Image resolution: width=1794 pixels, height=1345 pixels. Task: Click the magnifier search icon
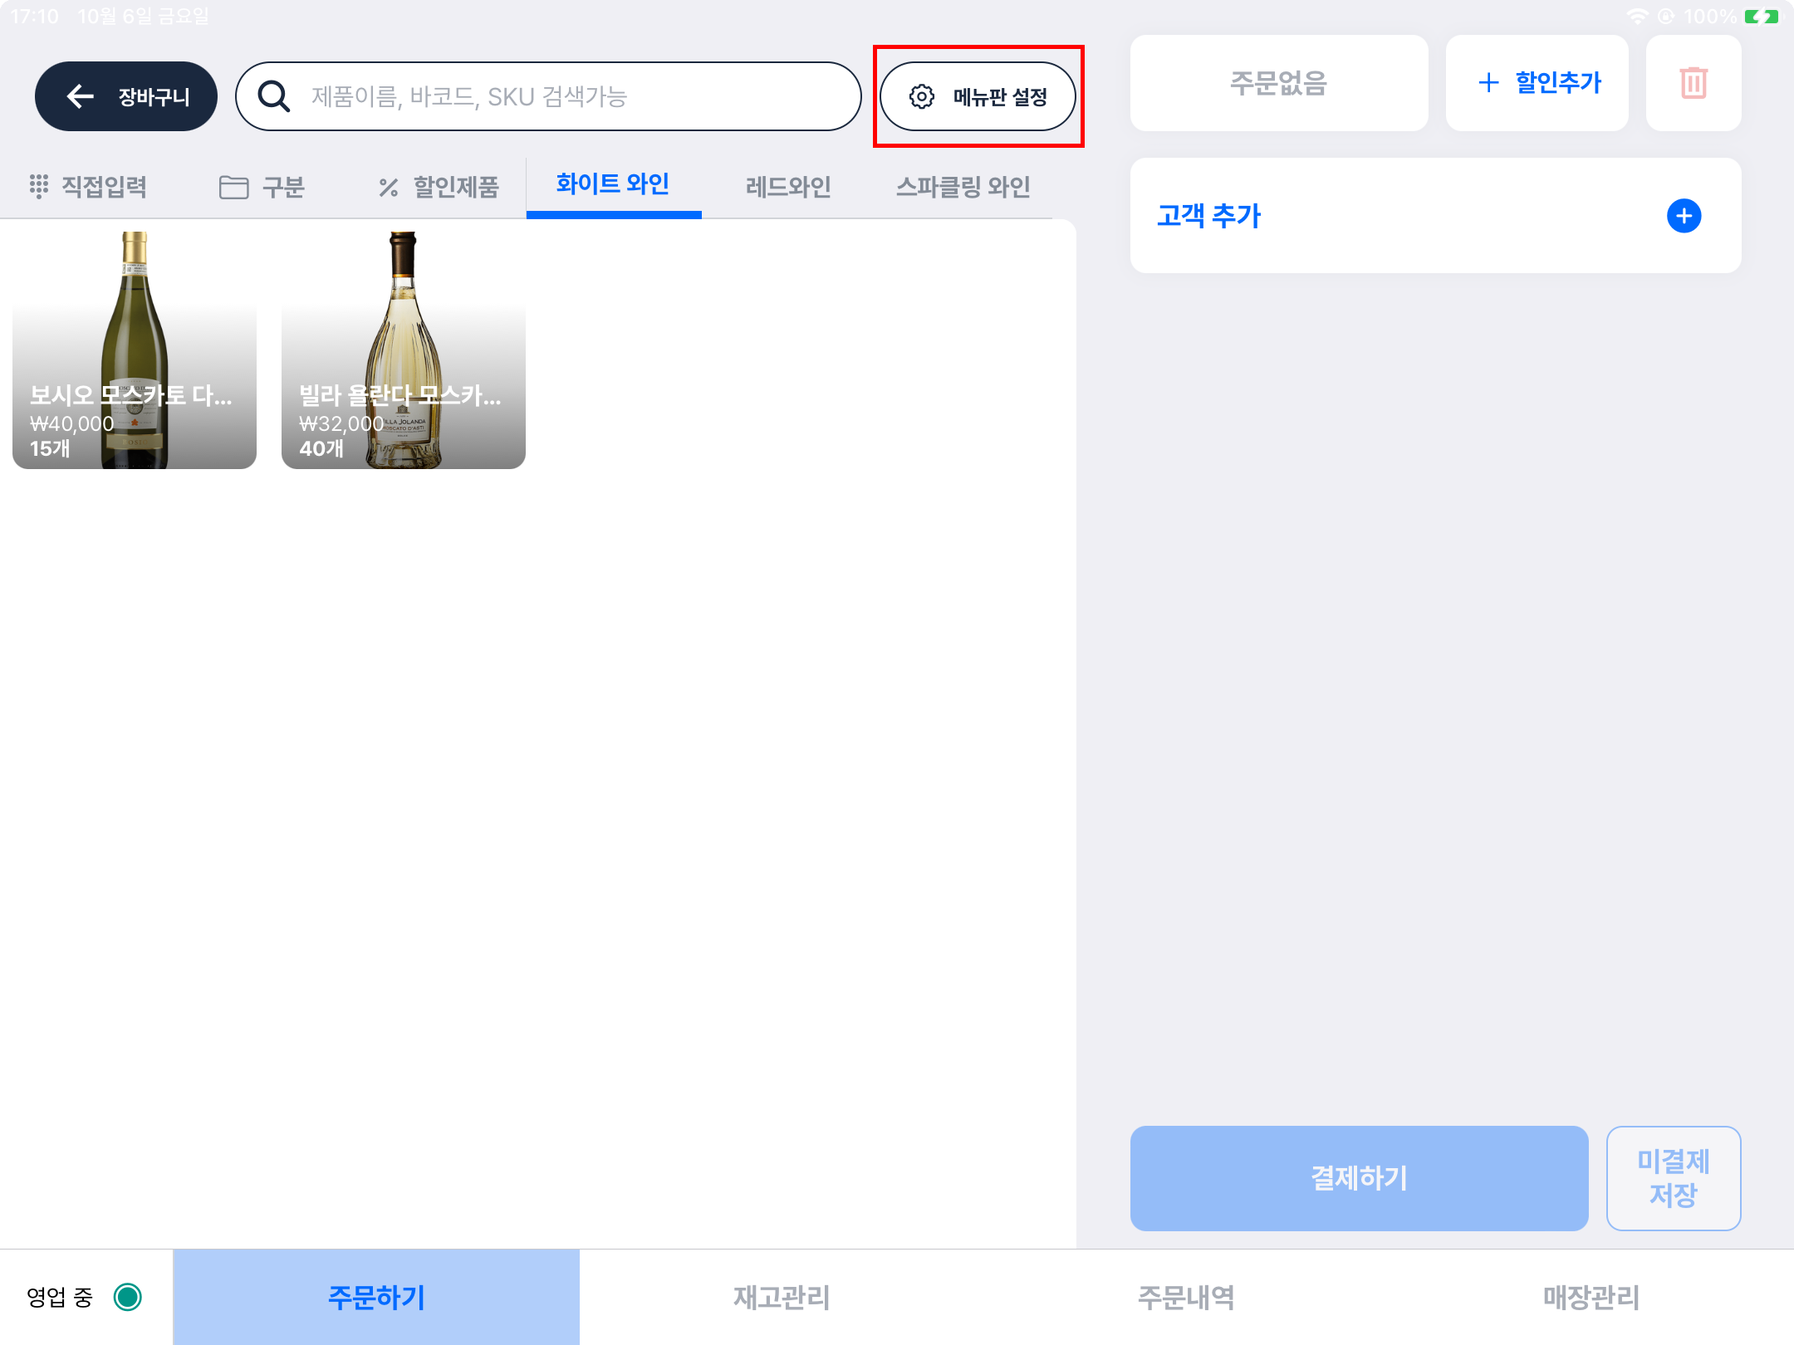[273, 96]
